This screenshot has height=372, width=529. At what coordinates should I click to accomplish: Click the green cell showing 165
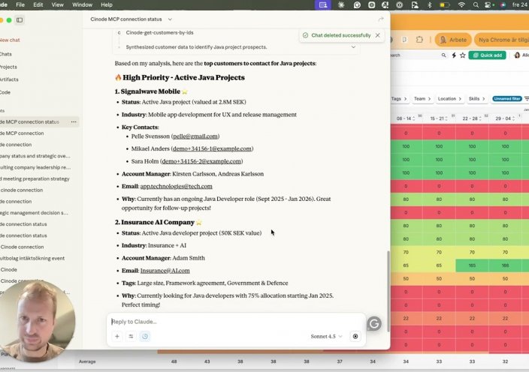(x=472, y=265)
